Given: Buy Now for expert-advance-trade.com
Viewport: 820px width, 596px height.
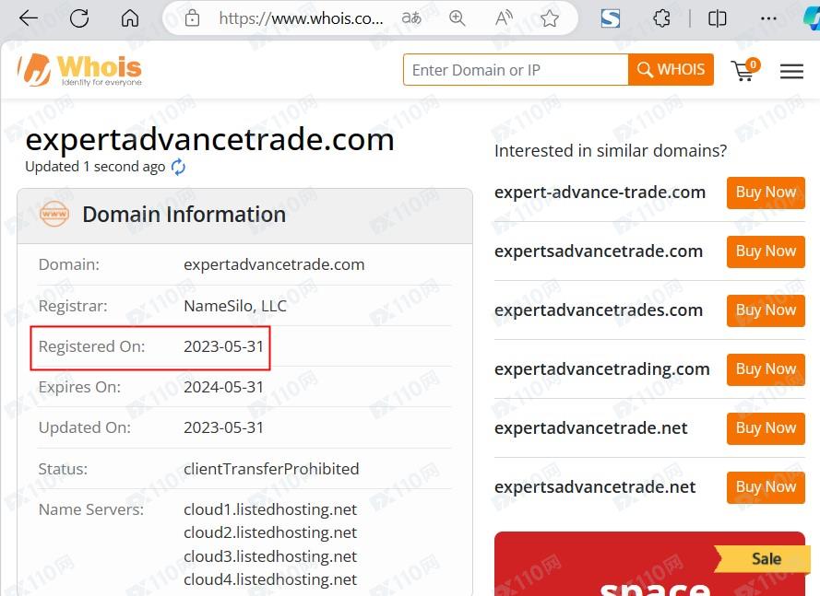Looking at the screenshot, I should (766, 193).
